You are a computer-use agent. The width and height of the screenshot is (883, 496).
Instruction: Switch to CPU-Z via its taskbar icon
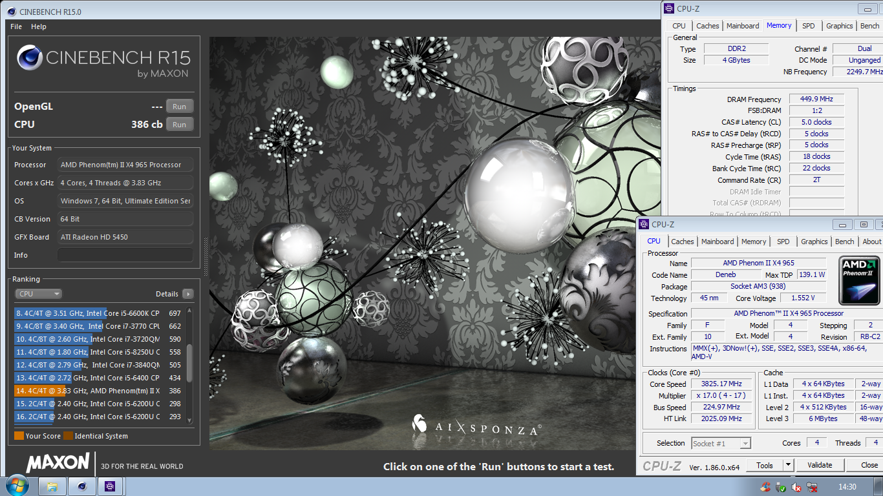point(110,486)
